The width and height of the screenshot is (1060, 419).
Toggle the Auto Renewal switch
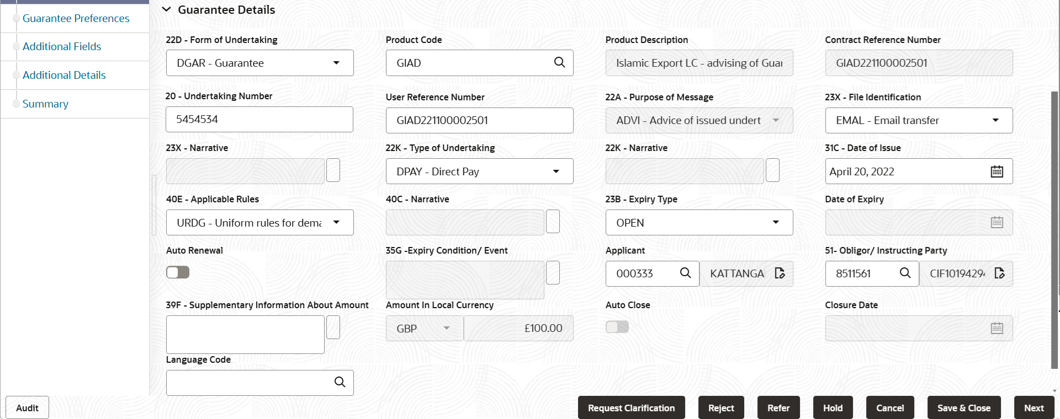pos(178,272)
